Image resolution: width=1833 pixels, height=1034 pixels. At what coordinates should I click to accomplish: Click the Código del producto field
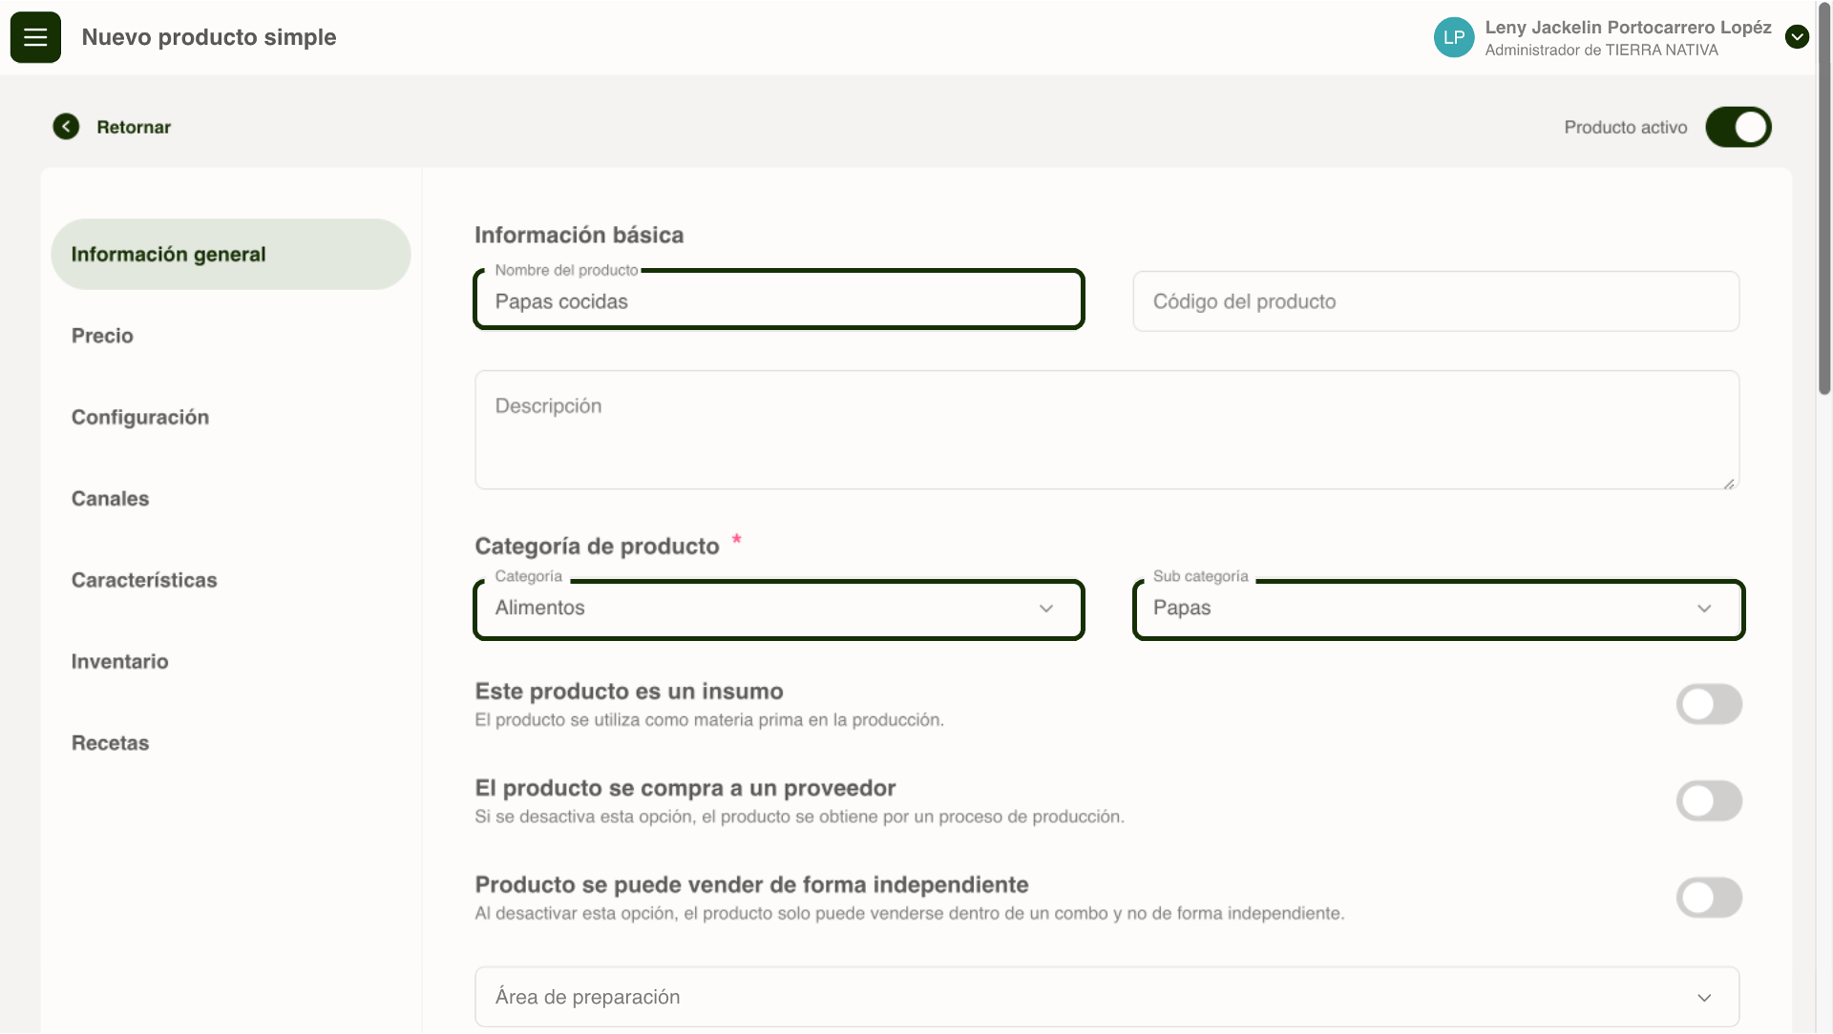tap(1435, 301)
